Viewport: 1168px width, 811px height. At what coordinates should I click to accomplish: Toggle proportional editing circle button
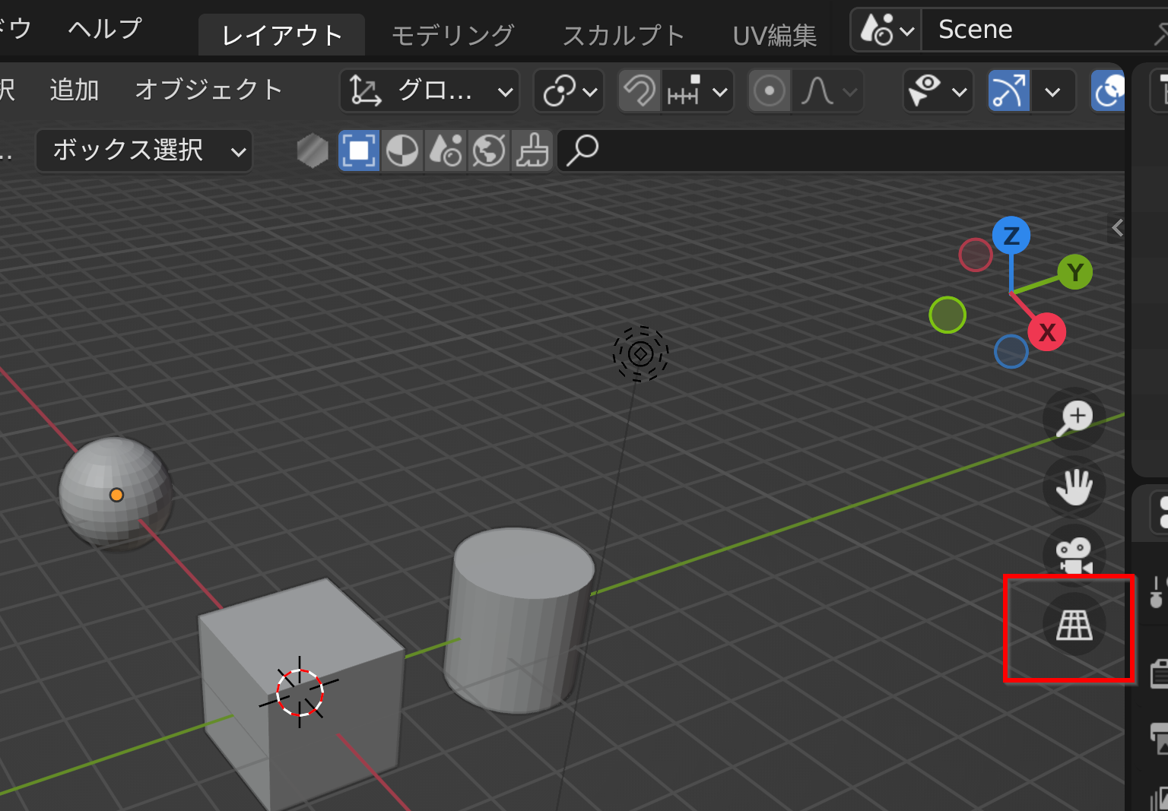point(770,92)
